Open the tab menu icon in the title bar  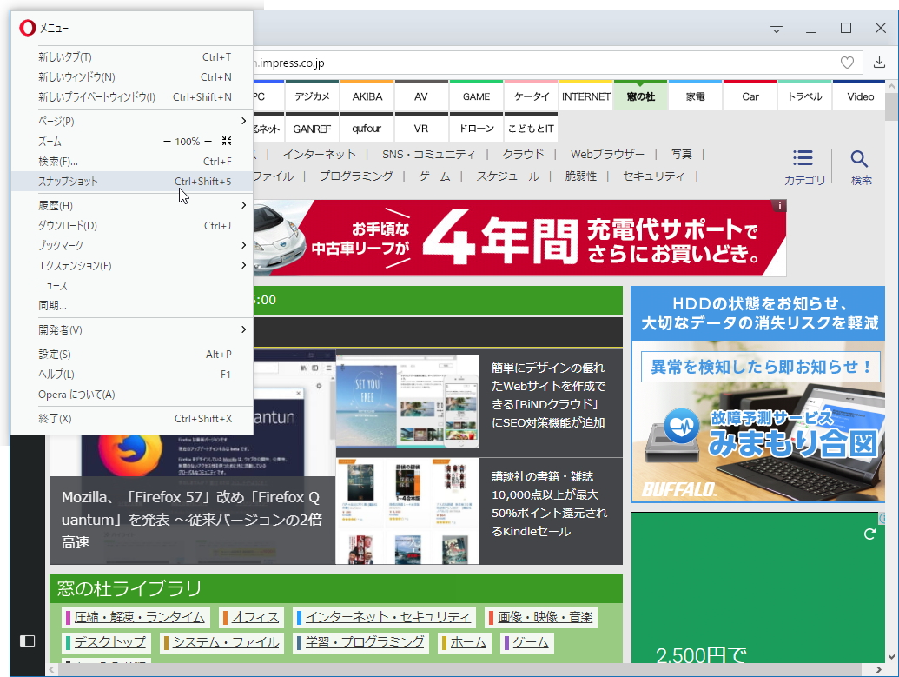[x=776, y=27]
